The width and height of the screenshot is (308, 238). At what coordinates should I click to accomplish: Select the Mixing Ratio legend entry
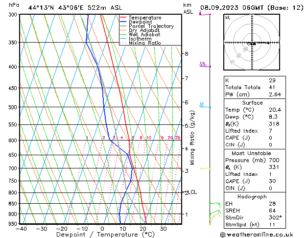pyautogui.click(x=141, y=43)
